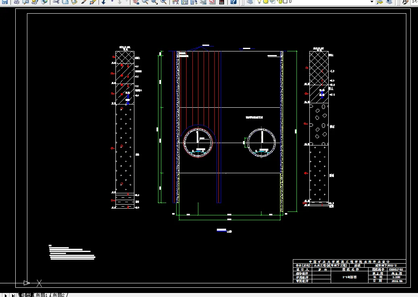Click the Markup Set Manager icon

point(212,2)
